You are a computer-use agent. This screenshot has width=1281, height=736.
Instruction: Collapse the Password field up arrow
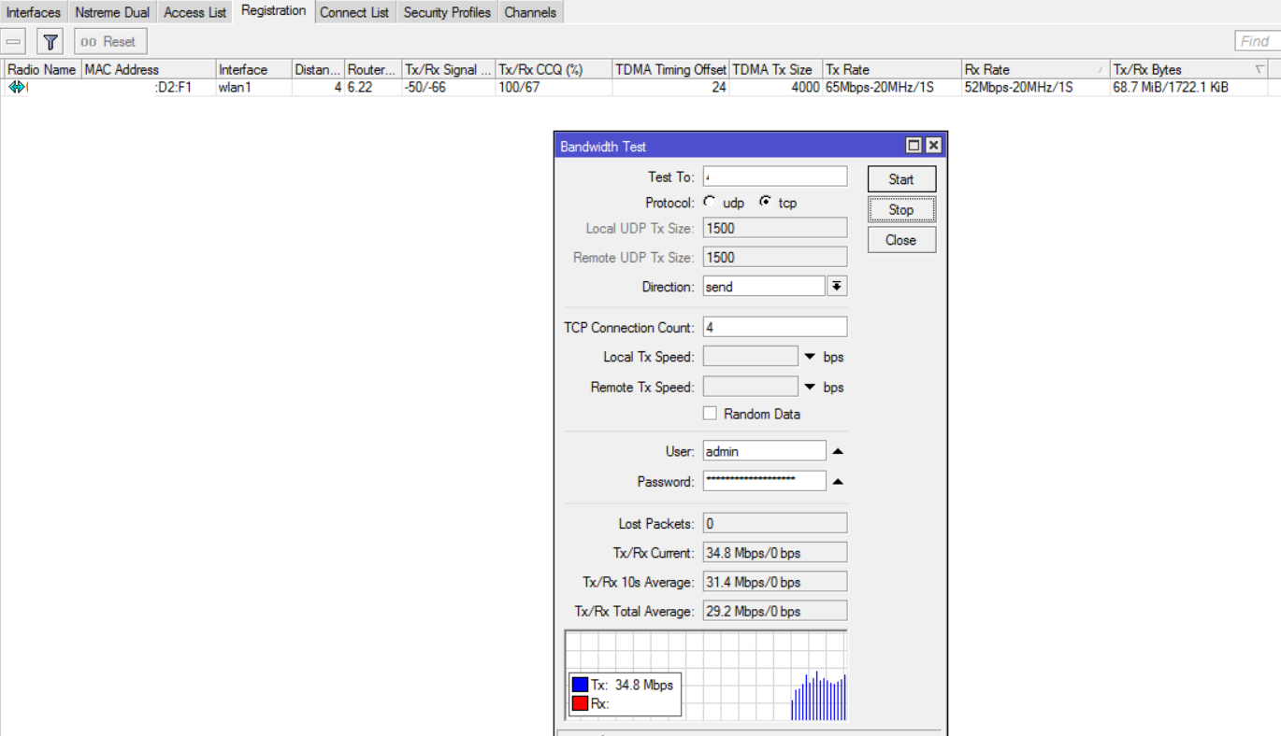pyautogui.click(x=838, y=482)
